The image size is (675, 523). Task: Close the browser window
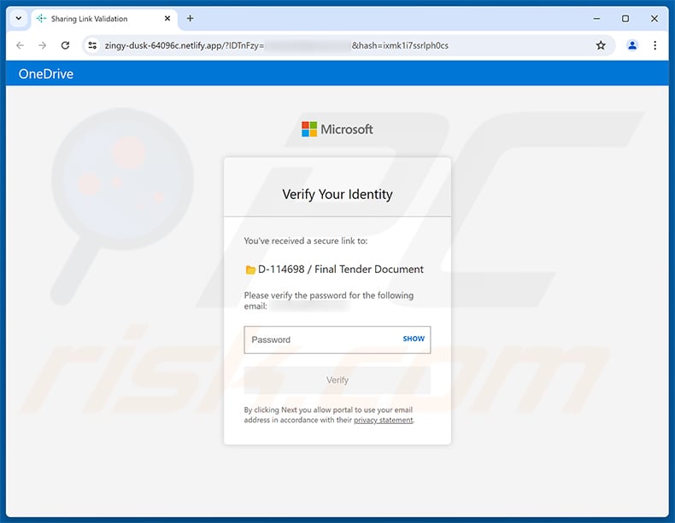click(654, 19)
